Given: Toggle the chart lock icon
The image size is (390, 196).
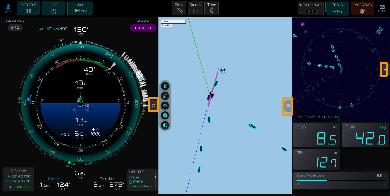Looking at the screenshot, I should [x=165, y=96].
